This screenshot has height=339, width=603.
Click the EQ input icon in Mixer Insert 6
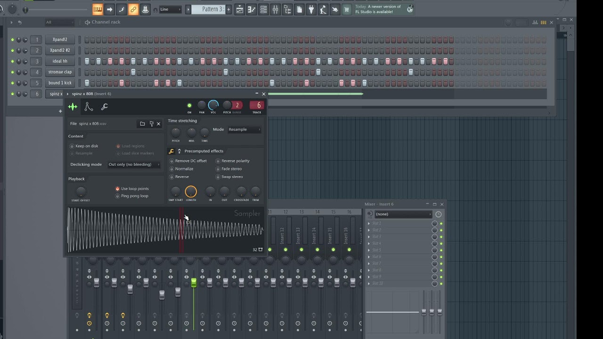coord(370,214)
